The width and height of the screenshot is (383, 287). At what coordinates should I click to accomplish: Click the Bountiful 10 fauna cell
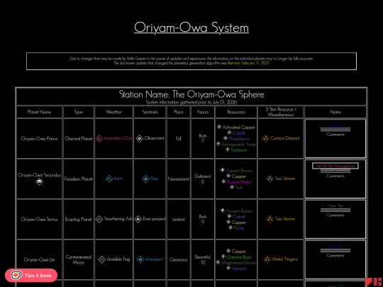tap(203, 259)
